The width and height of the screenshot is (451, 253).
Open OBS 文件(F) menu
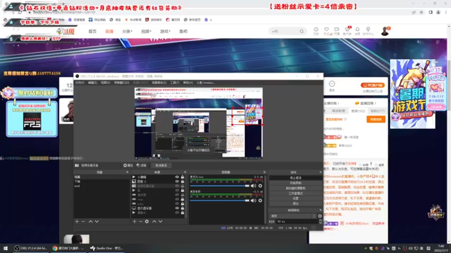click(x=79, y=83)
